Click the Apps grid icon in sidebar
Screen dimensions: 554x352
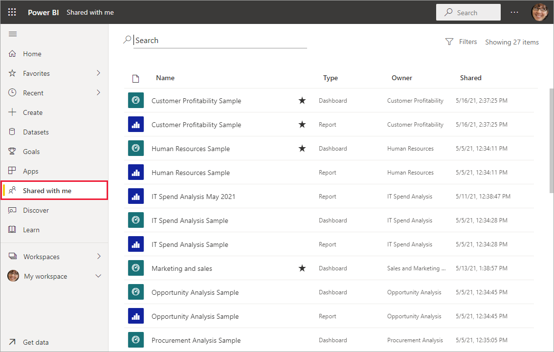(x=12, y=171)
